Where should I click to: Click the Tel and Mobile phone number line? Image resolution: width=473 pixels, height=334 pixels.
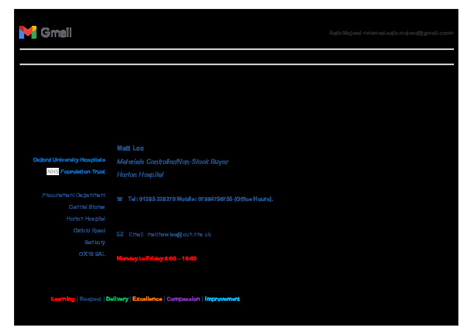(200, 199)
